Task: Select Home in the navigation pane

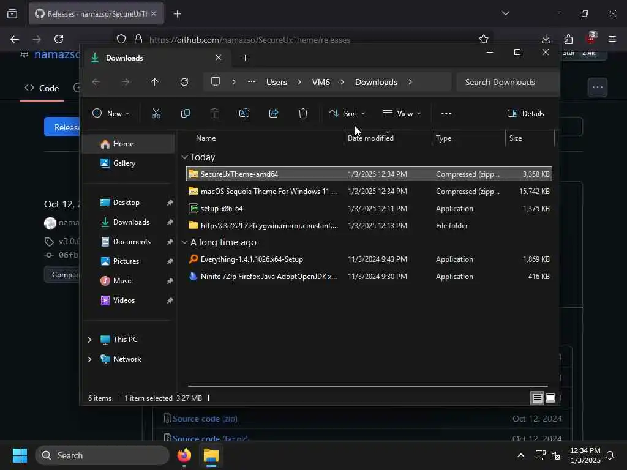Action: [128, 144]
